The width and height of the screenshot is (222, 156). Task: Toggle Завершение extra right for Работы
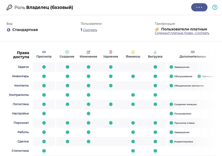coord(171,132)
